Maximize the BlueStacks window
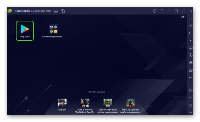This screenshot has height=122, width=200. pyautogui.click(x=176, y=11)
